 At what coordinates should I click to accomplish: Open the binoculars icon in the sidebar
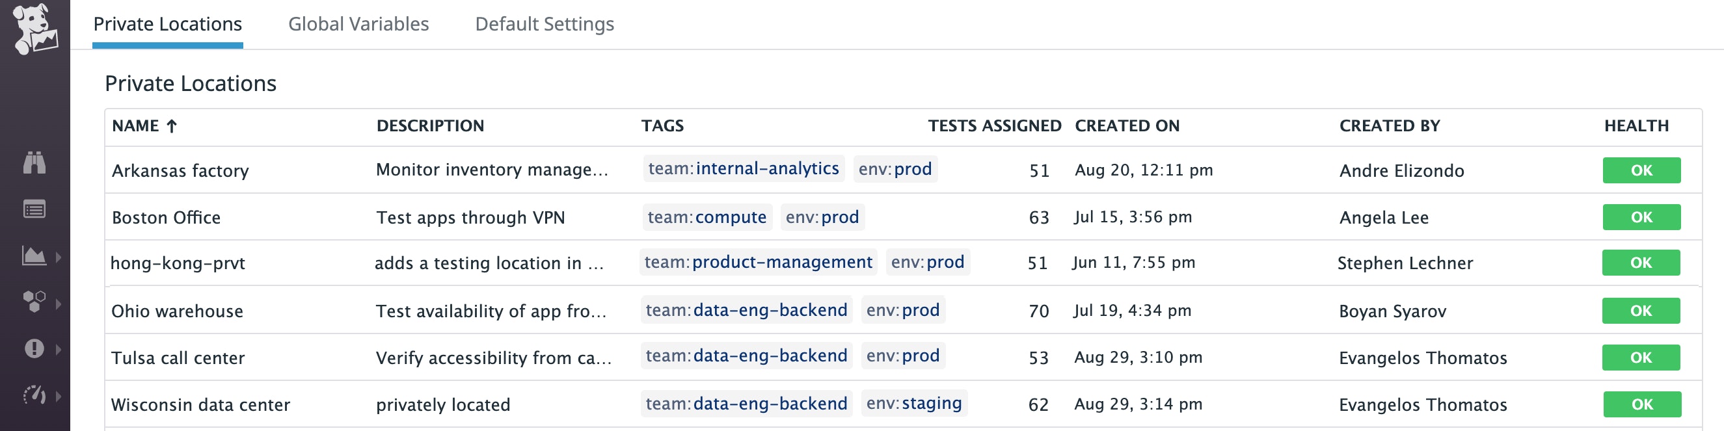34,163
